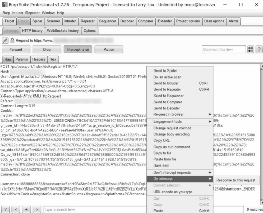Choose Send to Intruder in context menu

[x=180, y=83]
